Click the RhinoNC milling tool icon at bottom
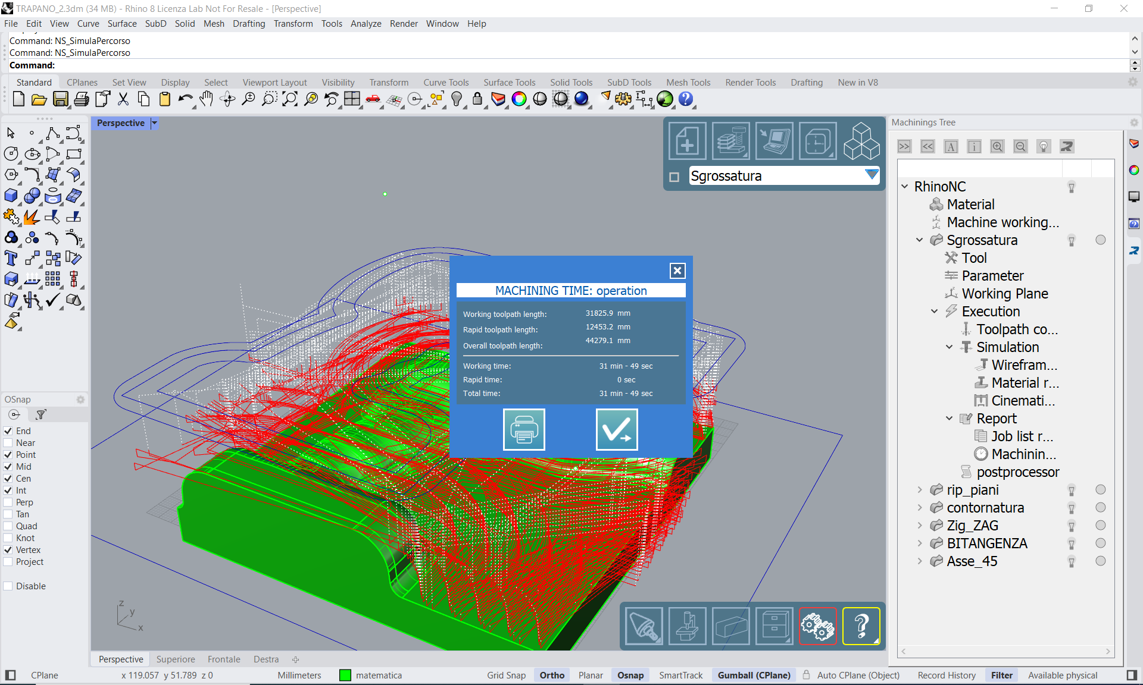This screenshot has height=685, width=1143. tap(644, 626)
